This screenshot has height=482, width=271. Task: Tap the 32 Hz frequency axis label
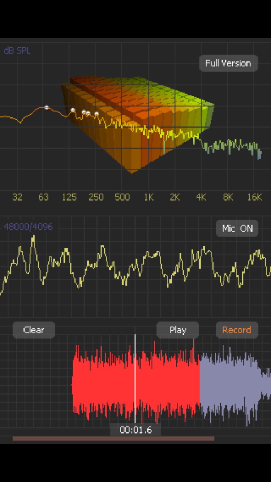pos(17,197)
